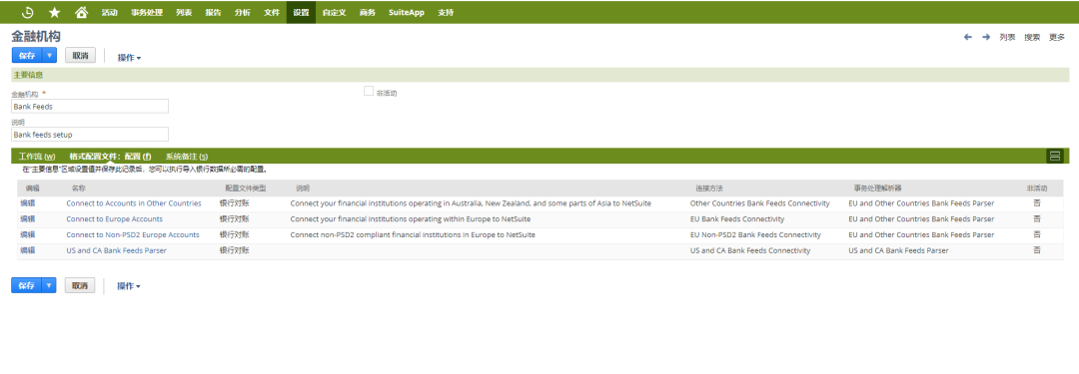1079x374 pixels.
Task: Expand the bottom 操作 menu
Action: (x=129, y=286)
